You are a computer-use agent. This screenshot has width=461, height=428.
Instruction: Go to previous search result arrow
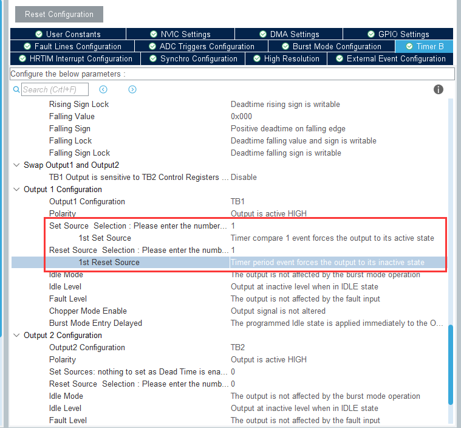pos(103,89)
